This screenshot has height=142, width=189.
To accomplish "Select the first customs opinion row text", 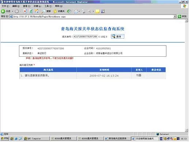I will [x=35, y=75].
